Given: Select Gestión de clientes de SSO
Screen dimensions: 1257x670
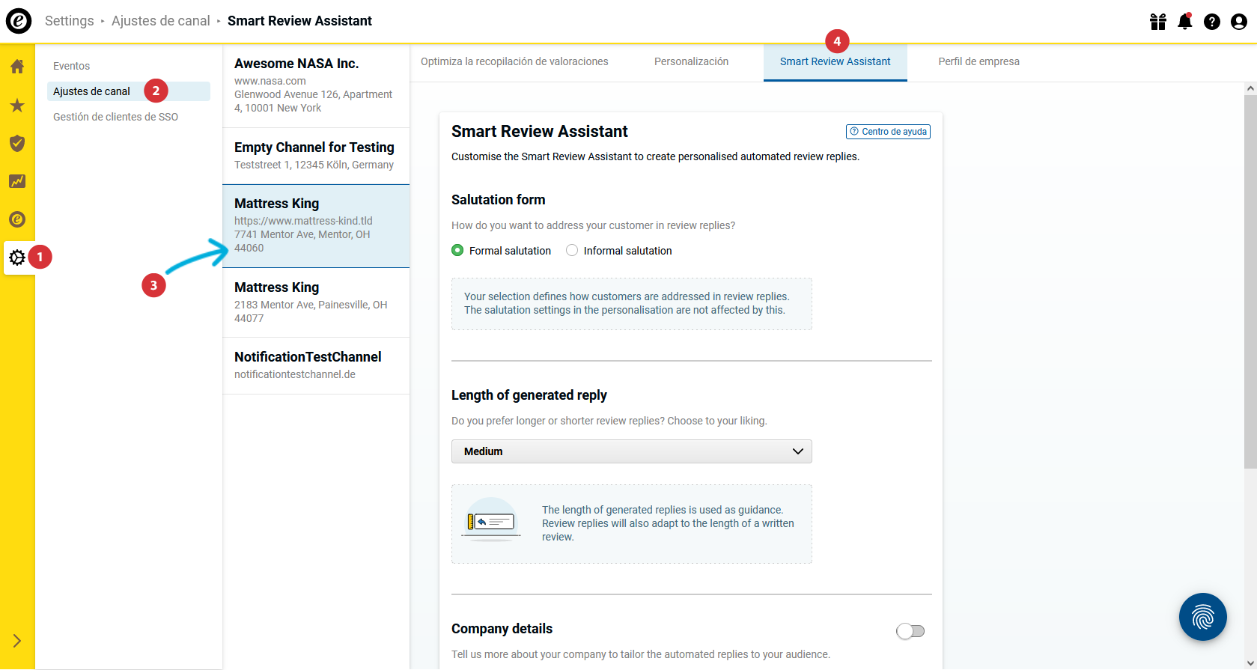Looking at the screenshot, I should coord(115,117).
